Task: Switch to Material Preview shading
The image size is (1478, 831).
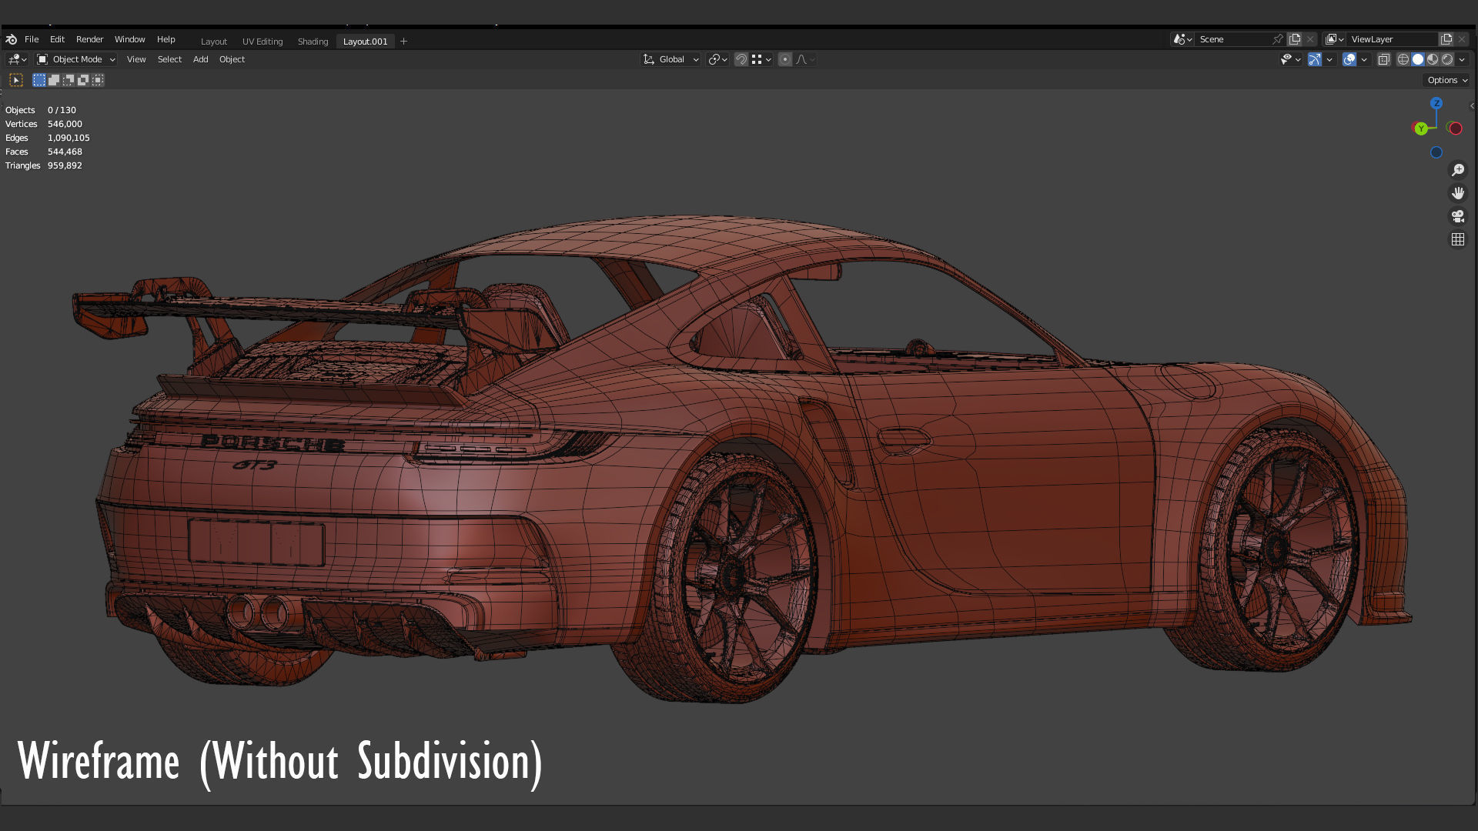Action: point(1433,59)
